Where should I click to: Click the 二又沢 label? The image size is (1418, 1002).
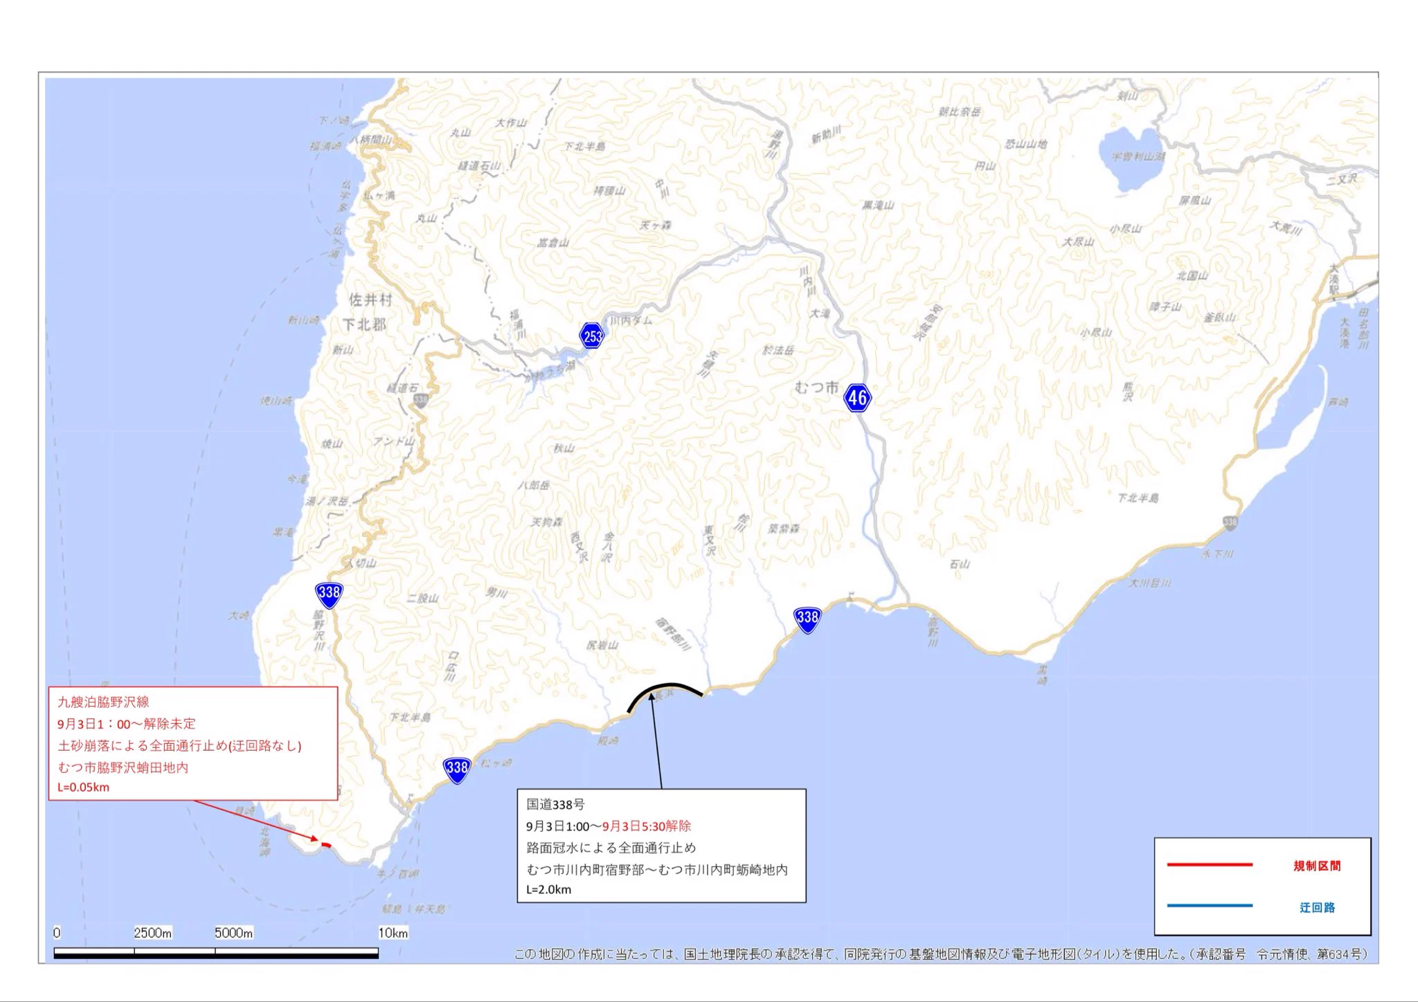coord(1342,179)
